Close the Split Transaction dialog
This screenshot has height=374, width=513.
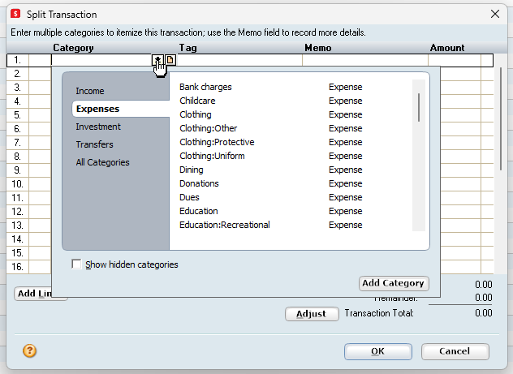(x=495, y=14)
